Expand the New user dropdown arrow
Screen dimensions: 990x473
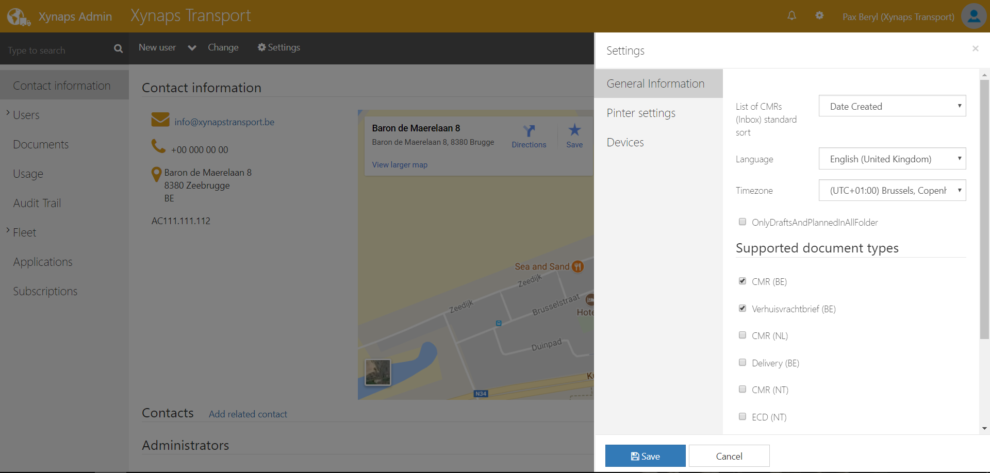[x=191, y=47]
